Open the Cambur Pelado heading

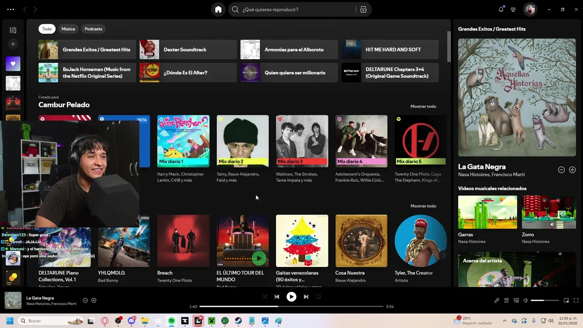(64, 105)
